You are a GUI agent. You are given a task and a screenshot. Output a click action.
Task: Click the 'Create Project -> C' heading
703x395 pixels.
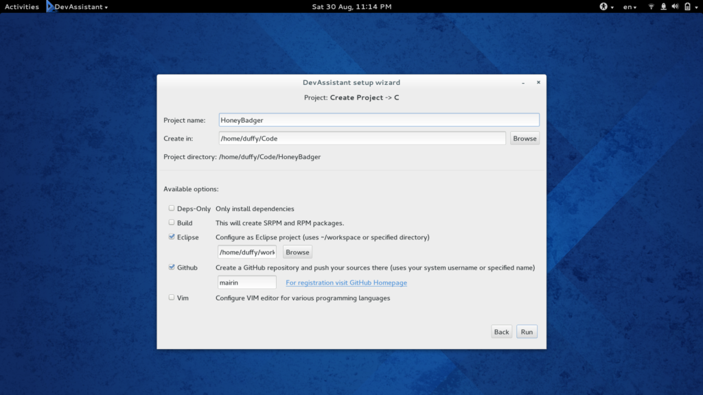point(365,97)
